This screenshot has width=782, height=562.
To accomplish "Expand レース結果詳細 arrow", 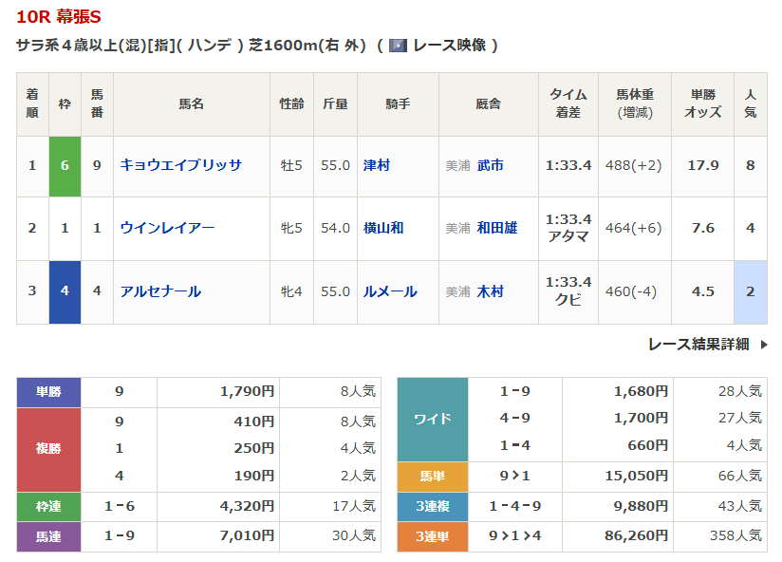I will point(764,345).
